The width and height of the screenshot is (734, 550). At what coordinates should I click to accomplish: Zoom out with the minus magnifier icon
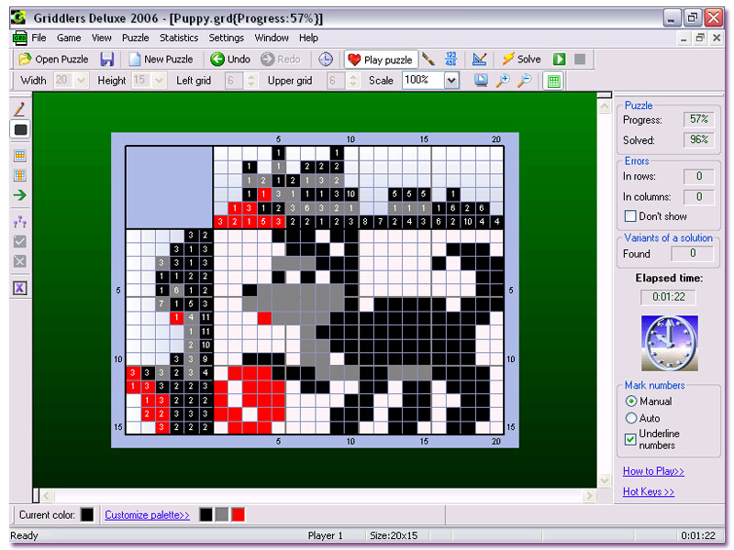tap(525, 81)
